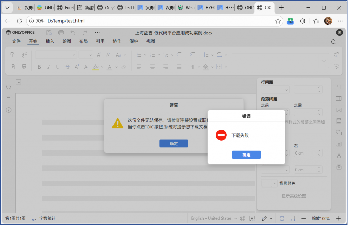Screen dimensions: 348x225
Task: Click the headings navigation icon in left sidebar
Action: point(9,98)
